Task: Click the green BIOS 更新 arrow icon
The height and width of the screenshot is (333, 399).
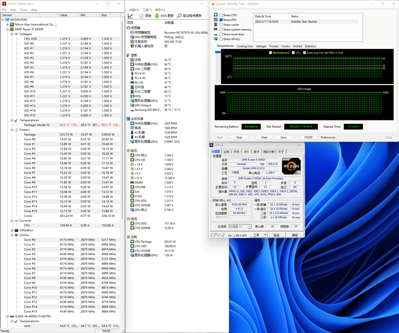Action: (157, 16)
